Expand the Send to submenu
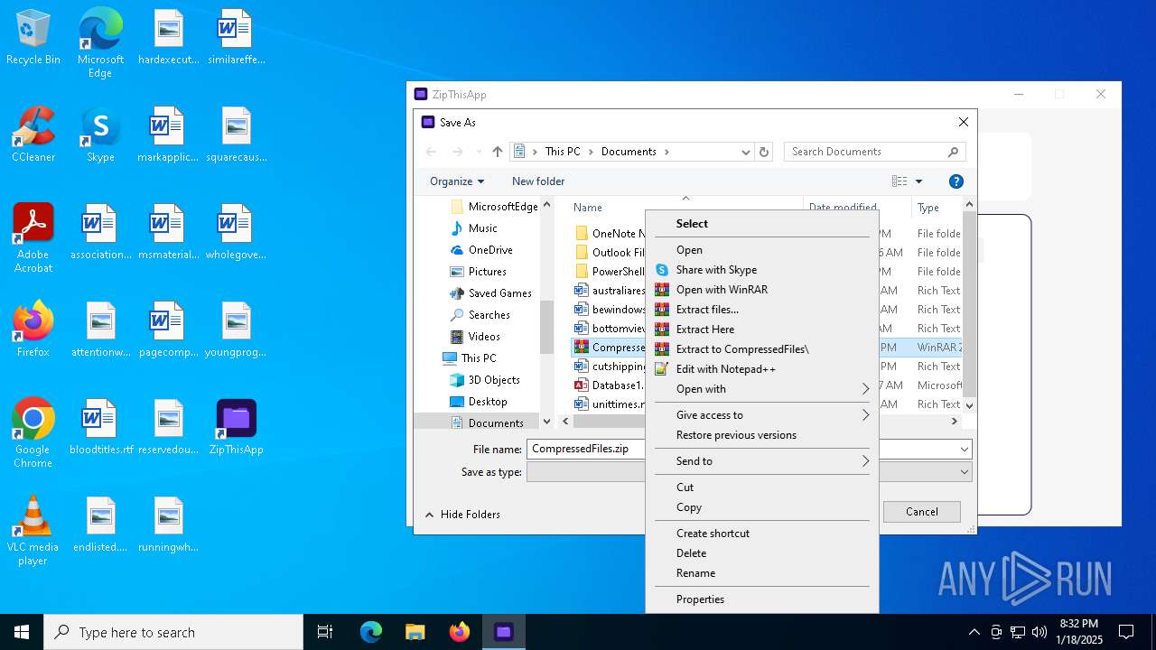Viewport: 1156px width, 650px height. [x=761, y=461]
